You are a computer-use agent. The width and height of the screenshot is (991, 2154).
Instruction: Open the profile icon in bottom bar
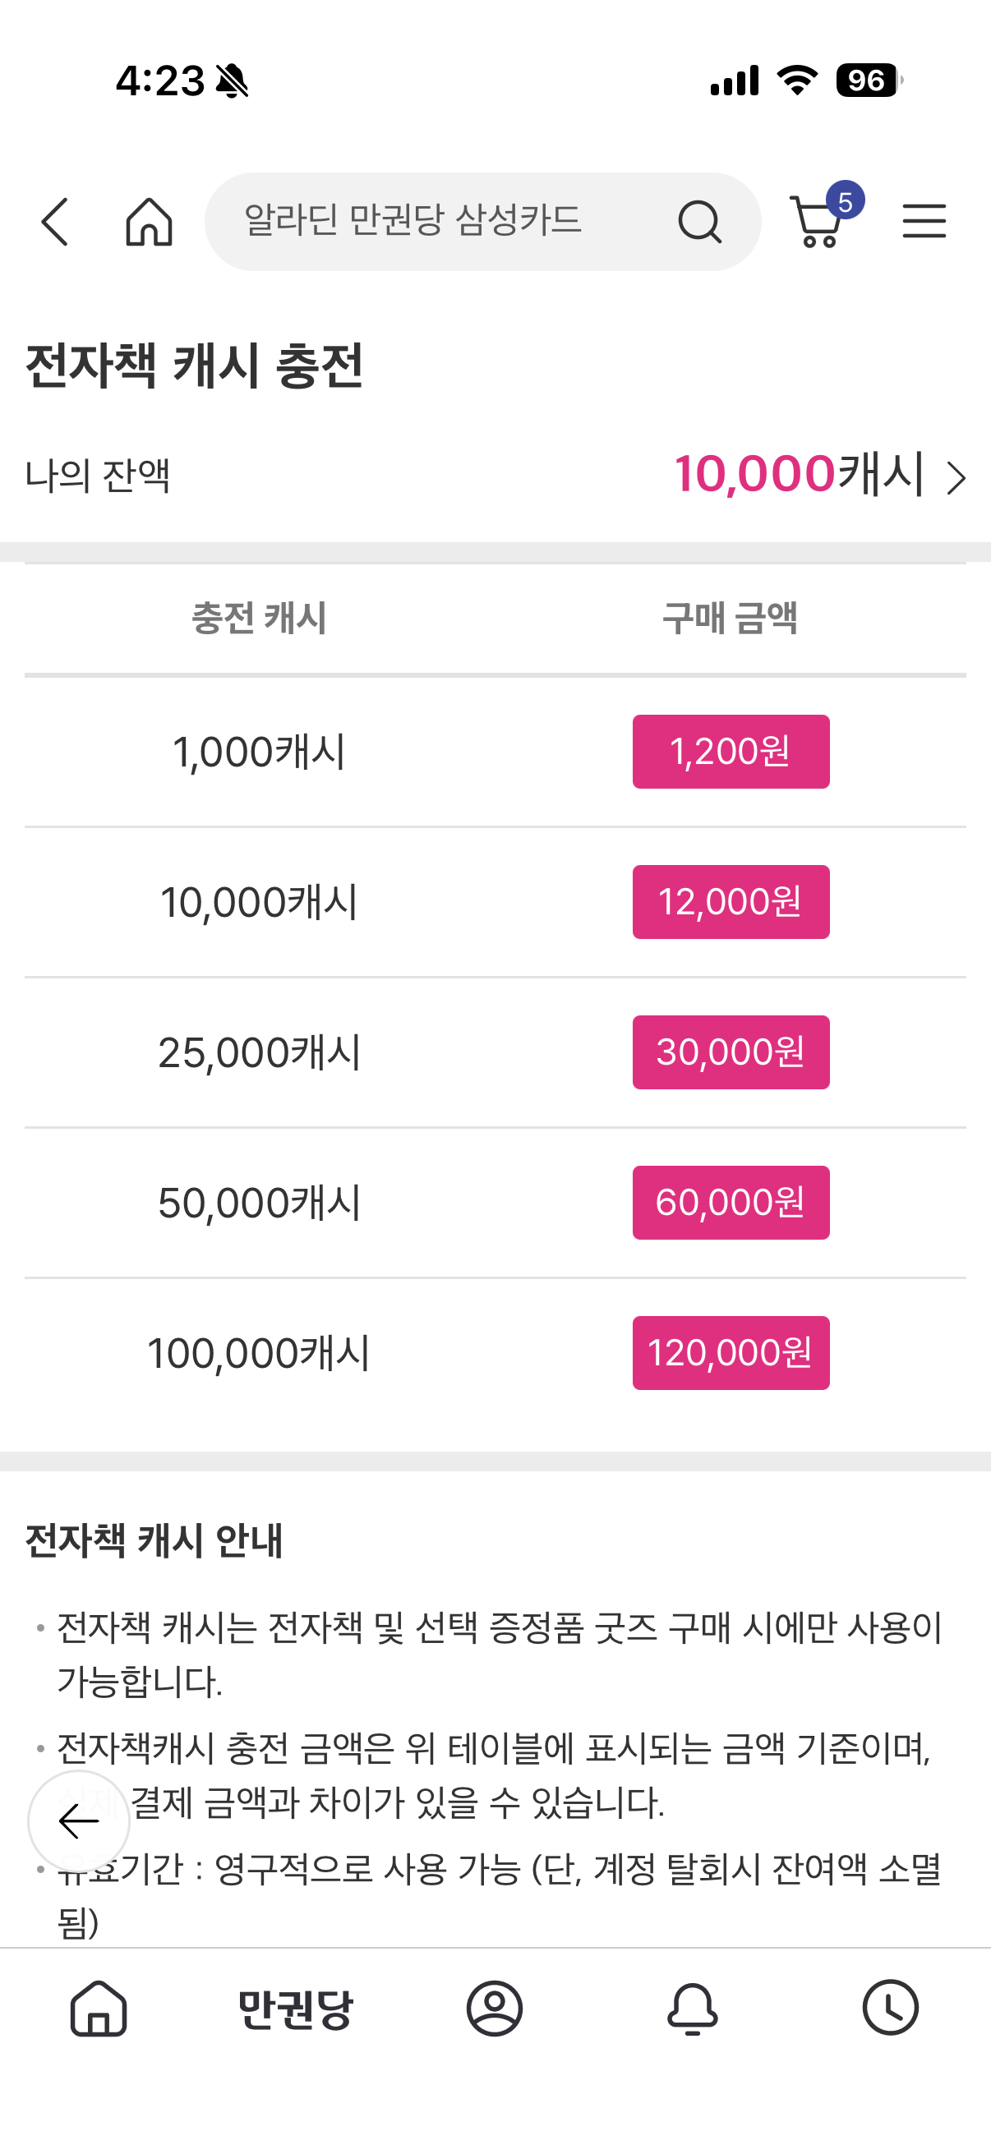click(494, 2009)
